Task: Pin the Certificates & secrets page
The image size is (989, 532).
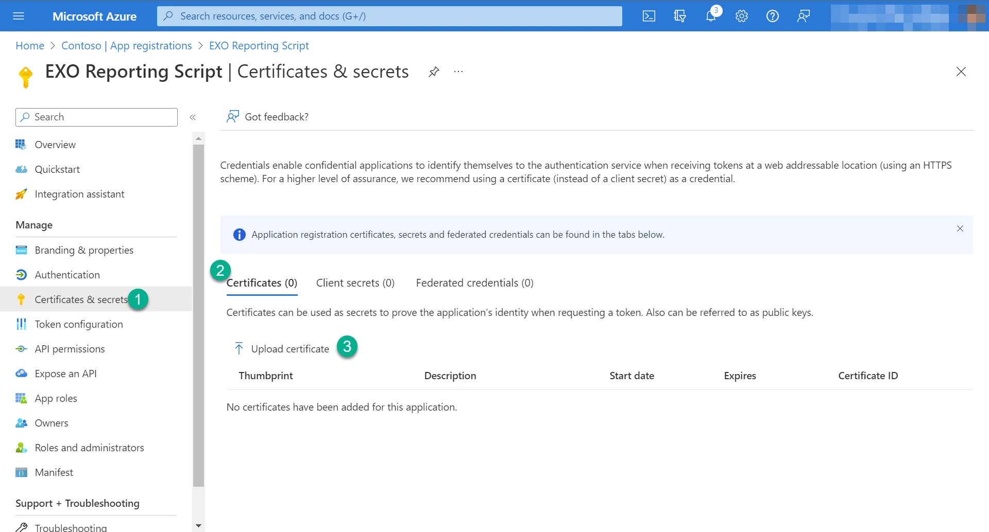Action: click(x=434, y=72)
